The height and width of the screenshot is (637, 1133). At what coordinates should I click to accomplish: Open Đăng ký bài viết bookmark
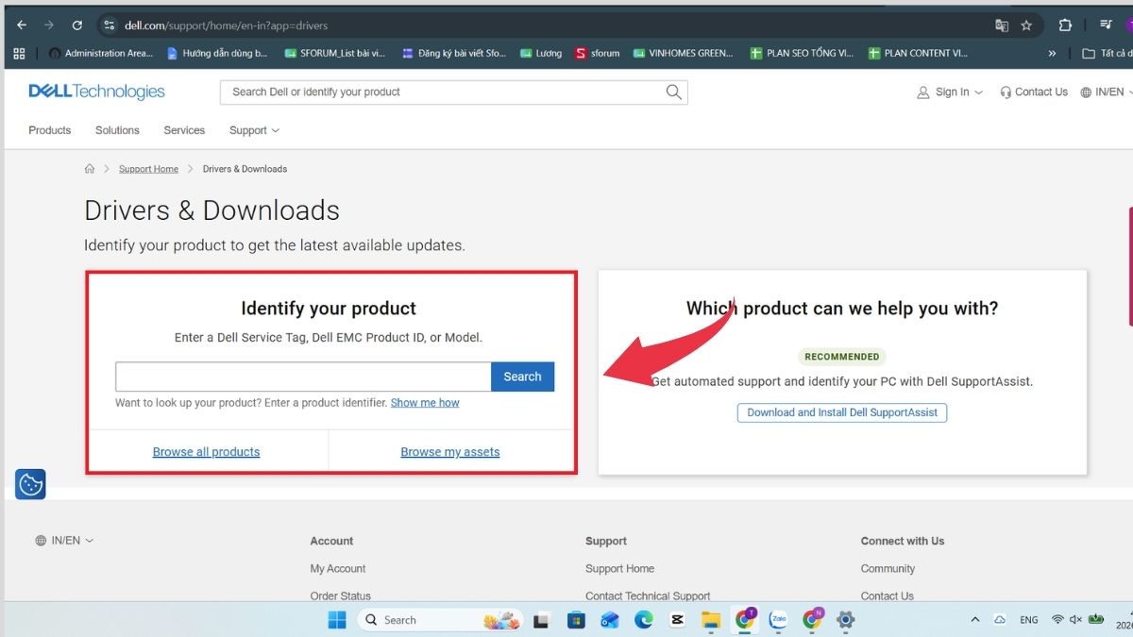coord(454,54)
